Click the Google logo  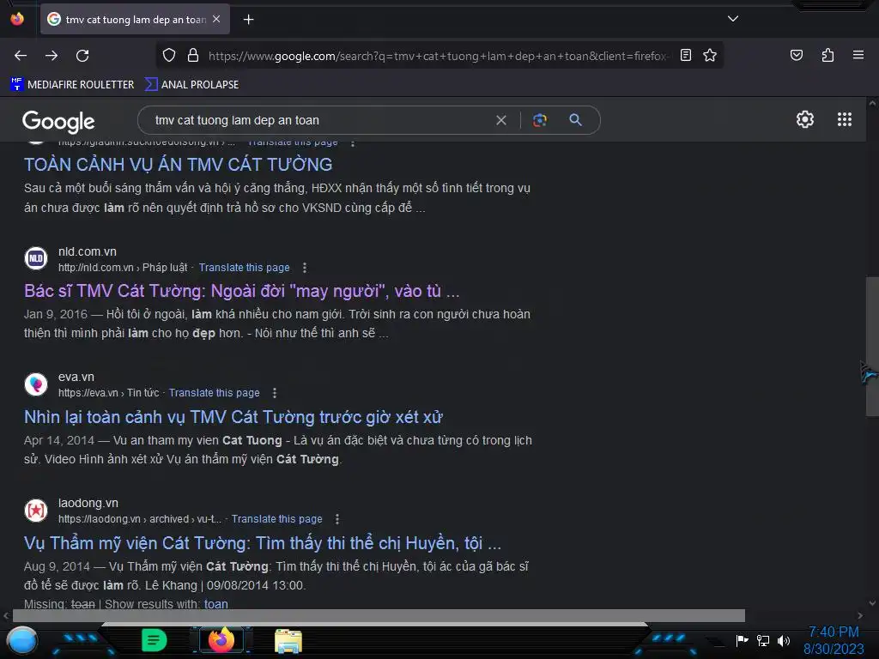pos(58,121)
